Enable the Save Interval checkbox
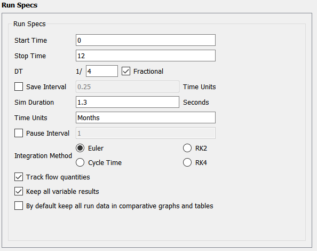 pos(19,87)
